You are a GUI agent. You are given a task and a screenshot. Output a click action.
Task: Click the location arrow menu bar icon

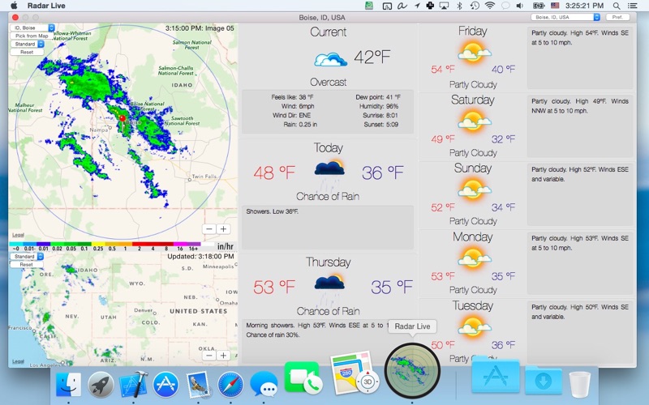coord(417,6)
